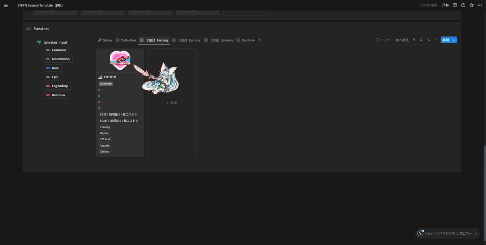Open the pink sneaker card cover image
Viewport: 486px width, 245px height.
[120, 61]
